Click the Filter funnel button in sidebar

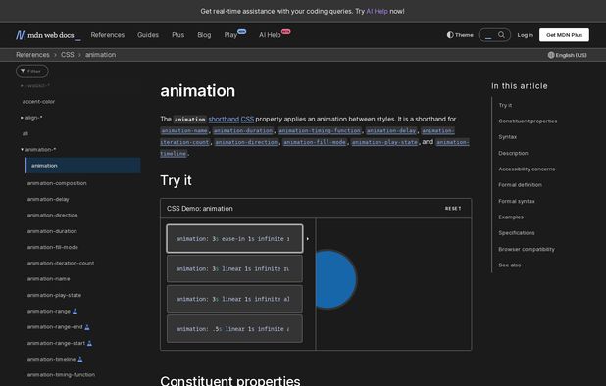click(x=32, y=71)
